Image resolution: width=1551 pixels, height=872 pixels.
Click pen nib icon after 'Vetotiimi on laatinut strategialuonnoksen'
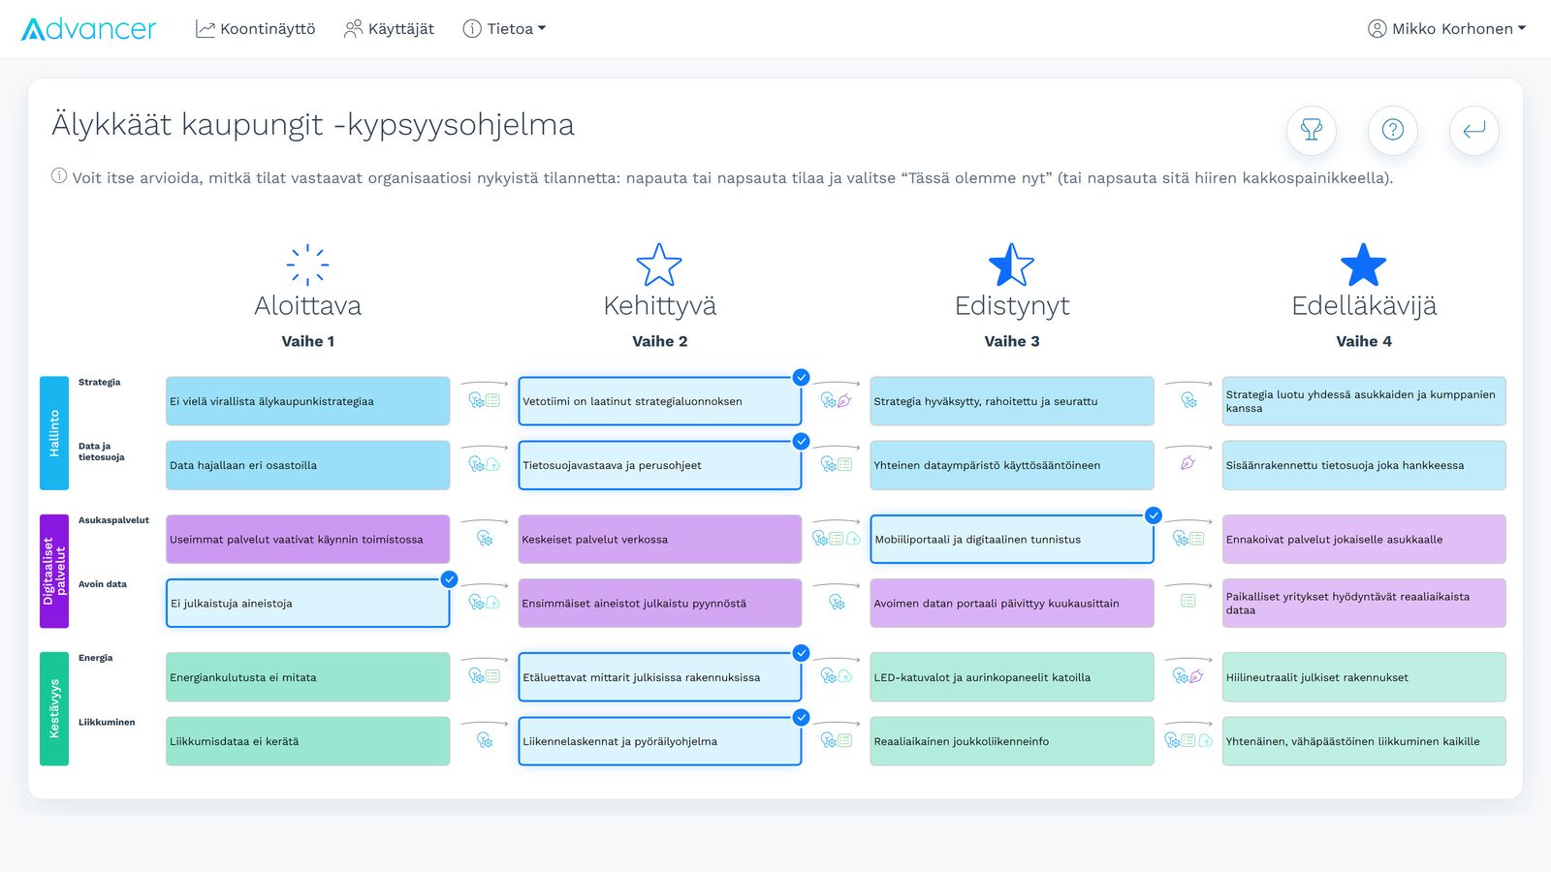[844, 400]
